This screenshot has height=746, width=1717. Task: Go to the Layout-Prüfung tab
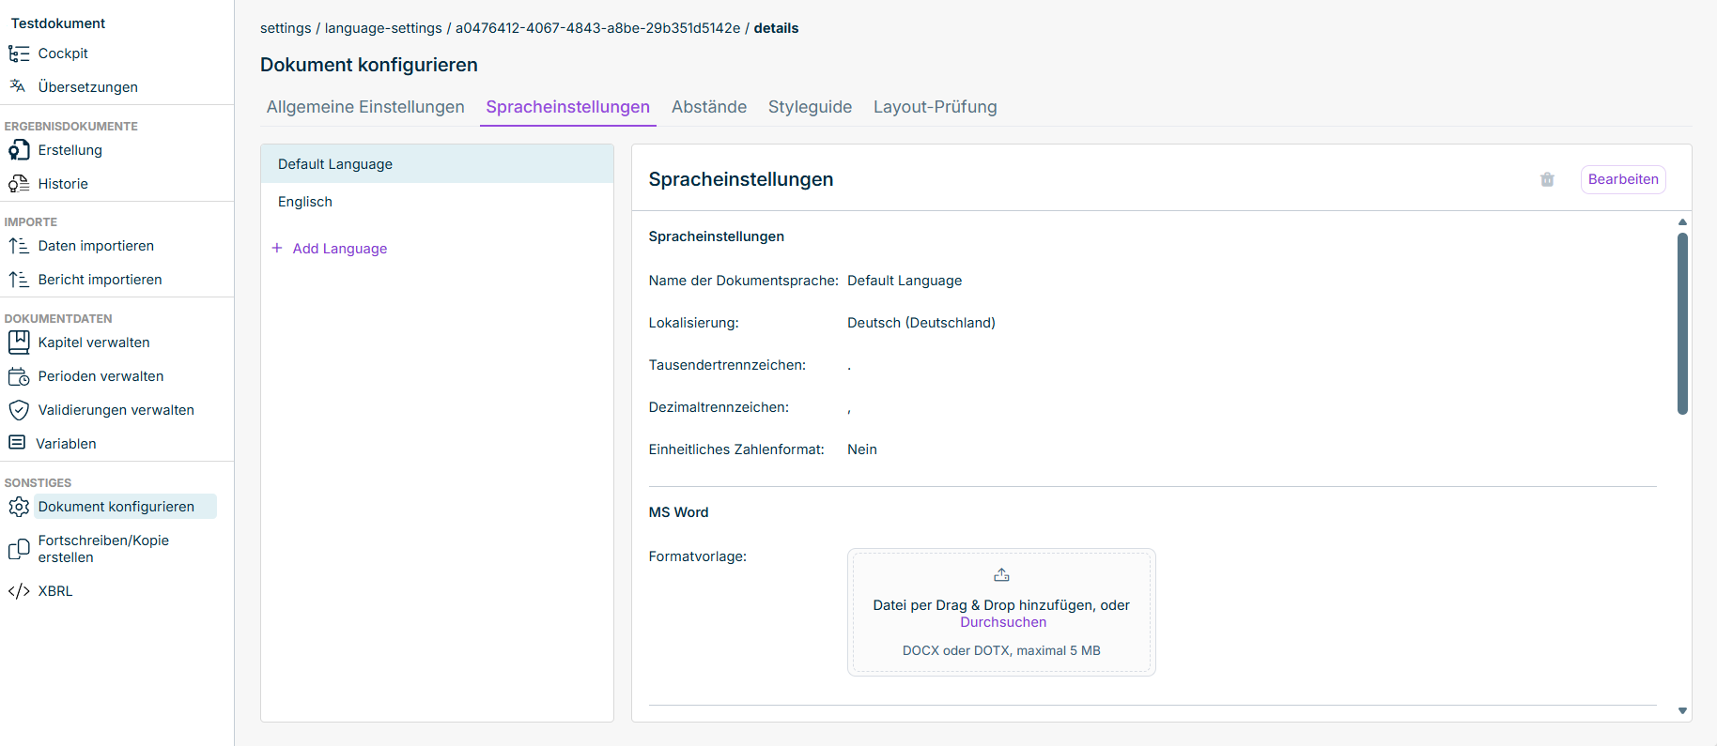936,107
